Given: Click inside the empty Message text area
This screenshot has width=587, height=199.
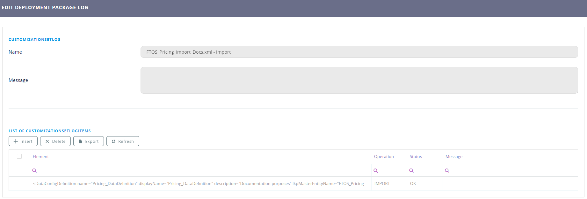Looking at the screenshot, I should [x=359, y=80].
